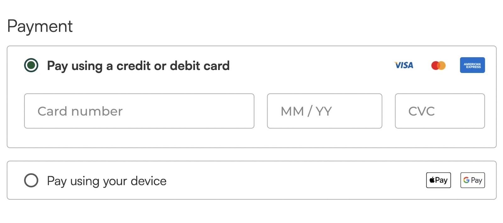The height and width of the screenshot is (223, 503).
Task: Click inside the Card number field
Action: tap(139, 111)
